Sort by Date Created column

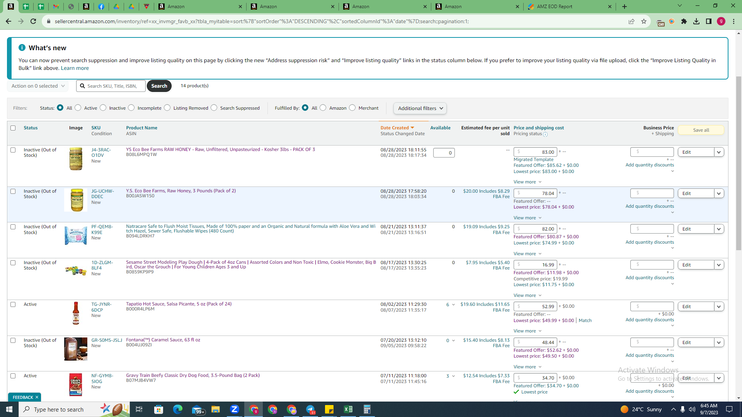click(397, 128)
